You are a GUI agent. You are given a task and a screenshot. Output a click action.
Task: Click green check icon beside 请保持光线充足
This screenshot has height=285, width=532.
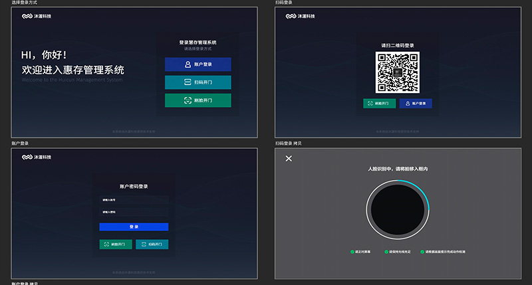click(x=386, y=252)
